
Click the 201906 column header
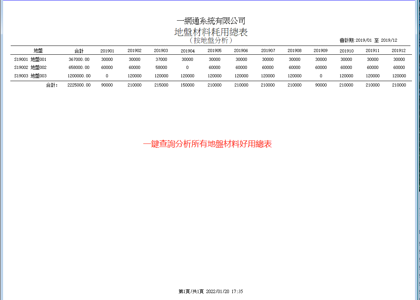click(240, 50)
